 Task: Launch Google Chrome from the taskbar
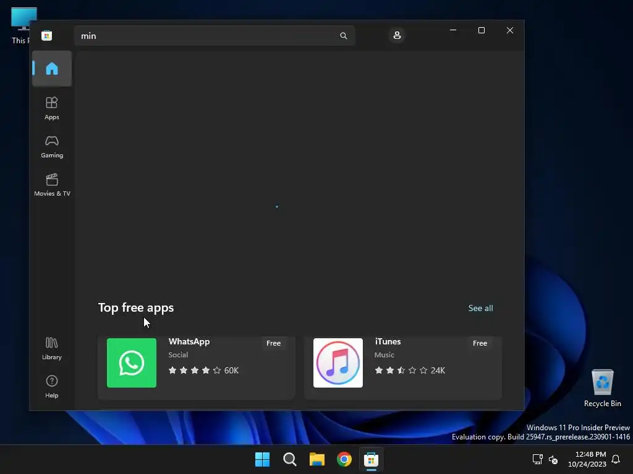point(344,459)
